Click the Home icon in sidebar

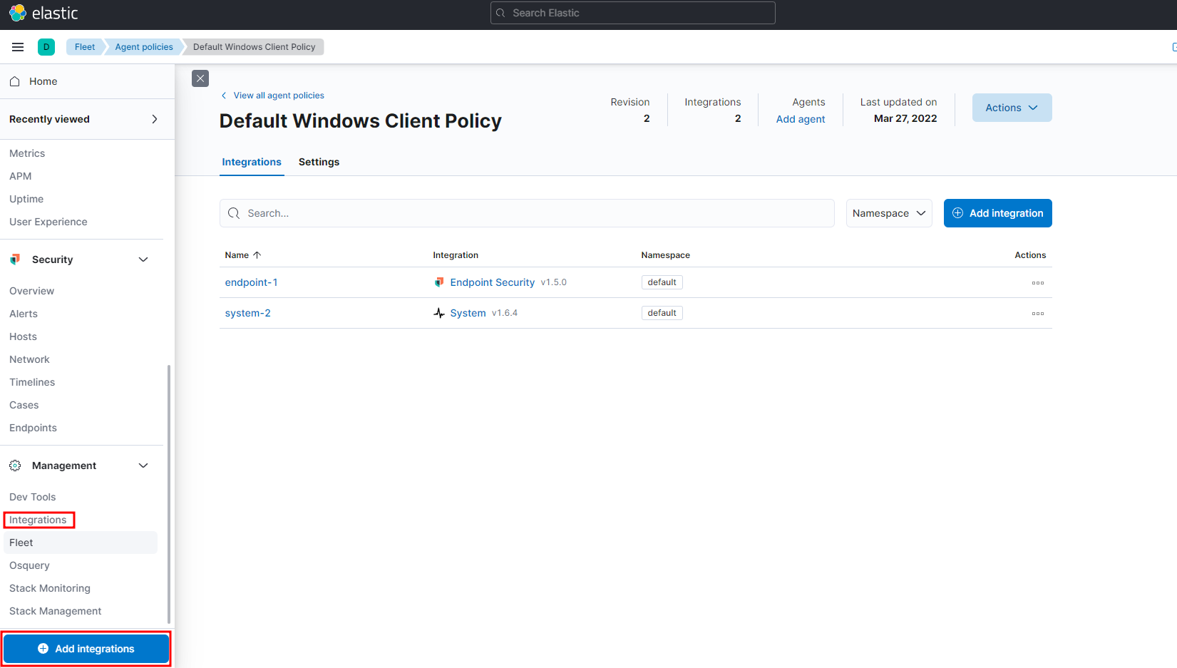coord(14,81)
